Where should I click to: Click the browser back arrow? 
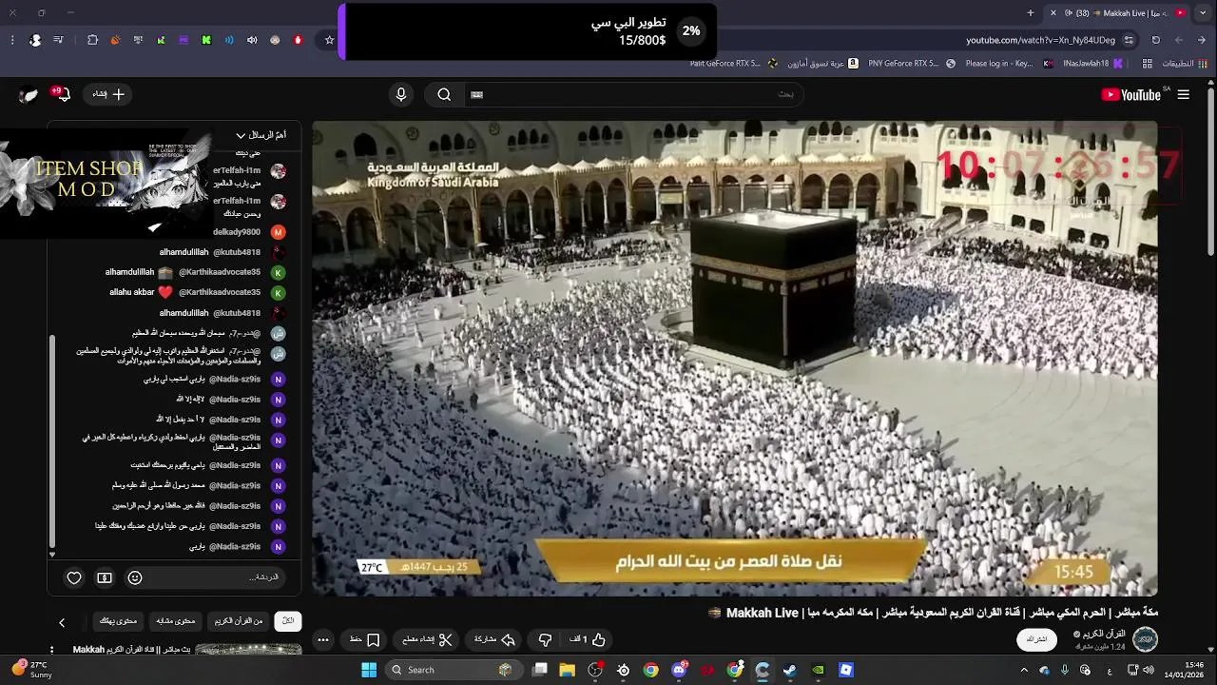click(x=1202, y=40)
